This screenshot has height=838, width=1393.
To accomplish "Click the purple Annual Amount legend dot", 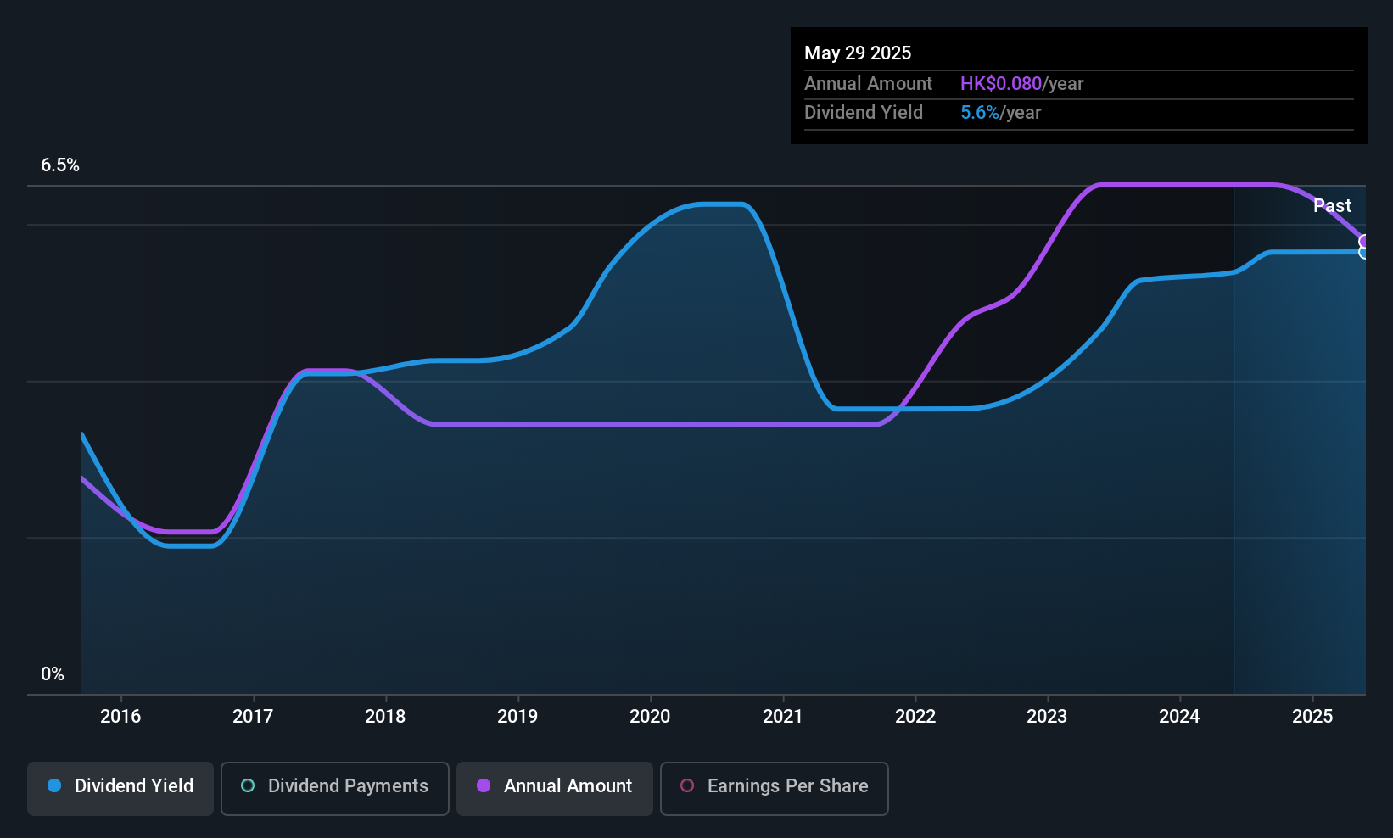I will click(x=484, y=785).
